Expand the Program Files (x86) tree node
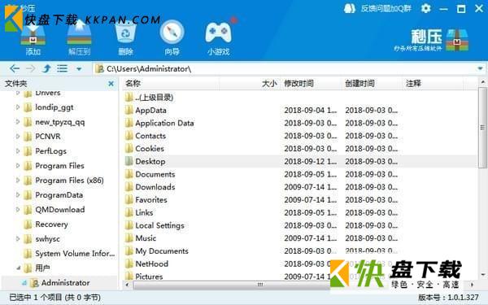The width and height of the screenshot is (488, 305). [18, 181]
